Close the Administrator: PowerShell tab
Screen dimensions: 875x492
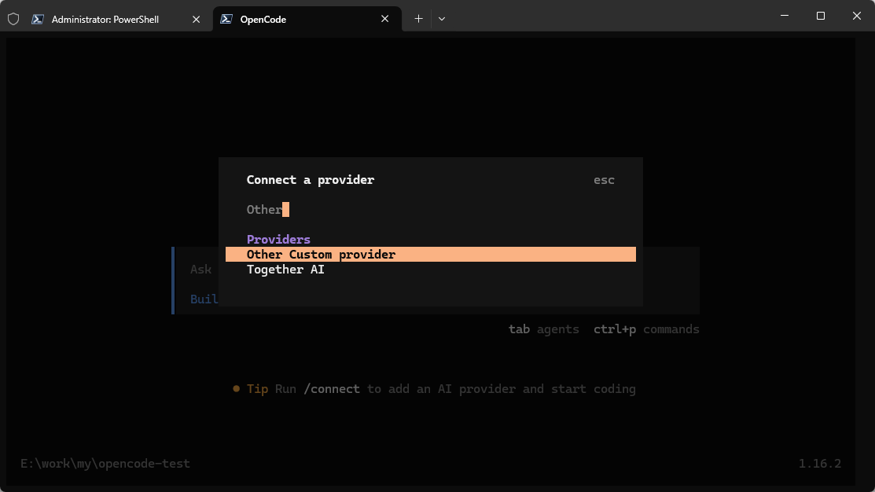click(x=196, y=19)
